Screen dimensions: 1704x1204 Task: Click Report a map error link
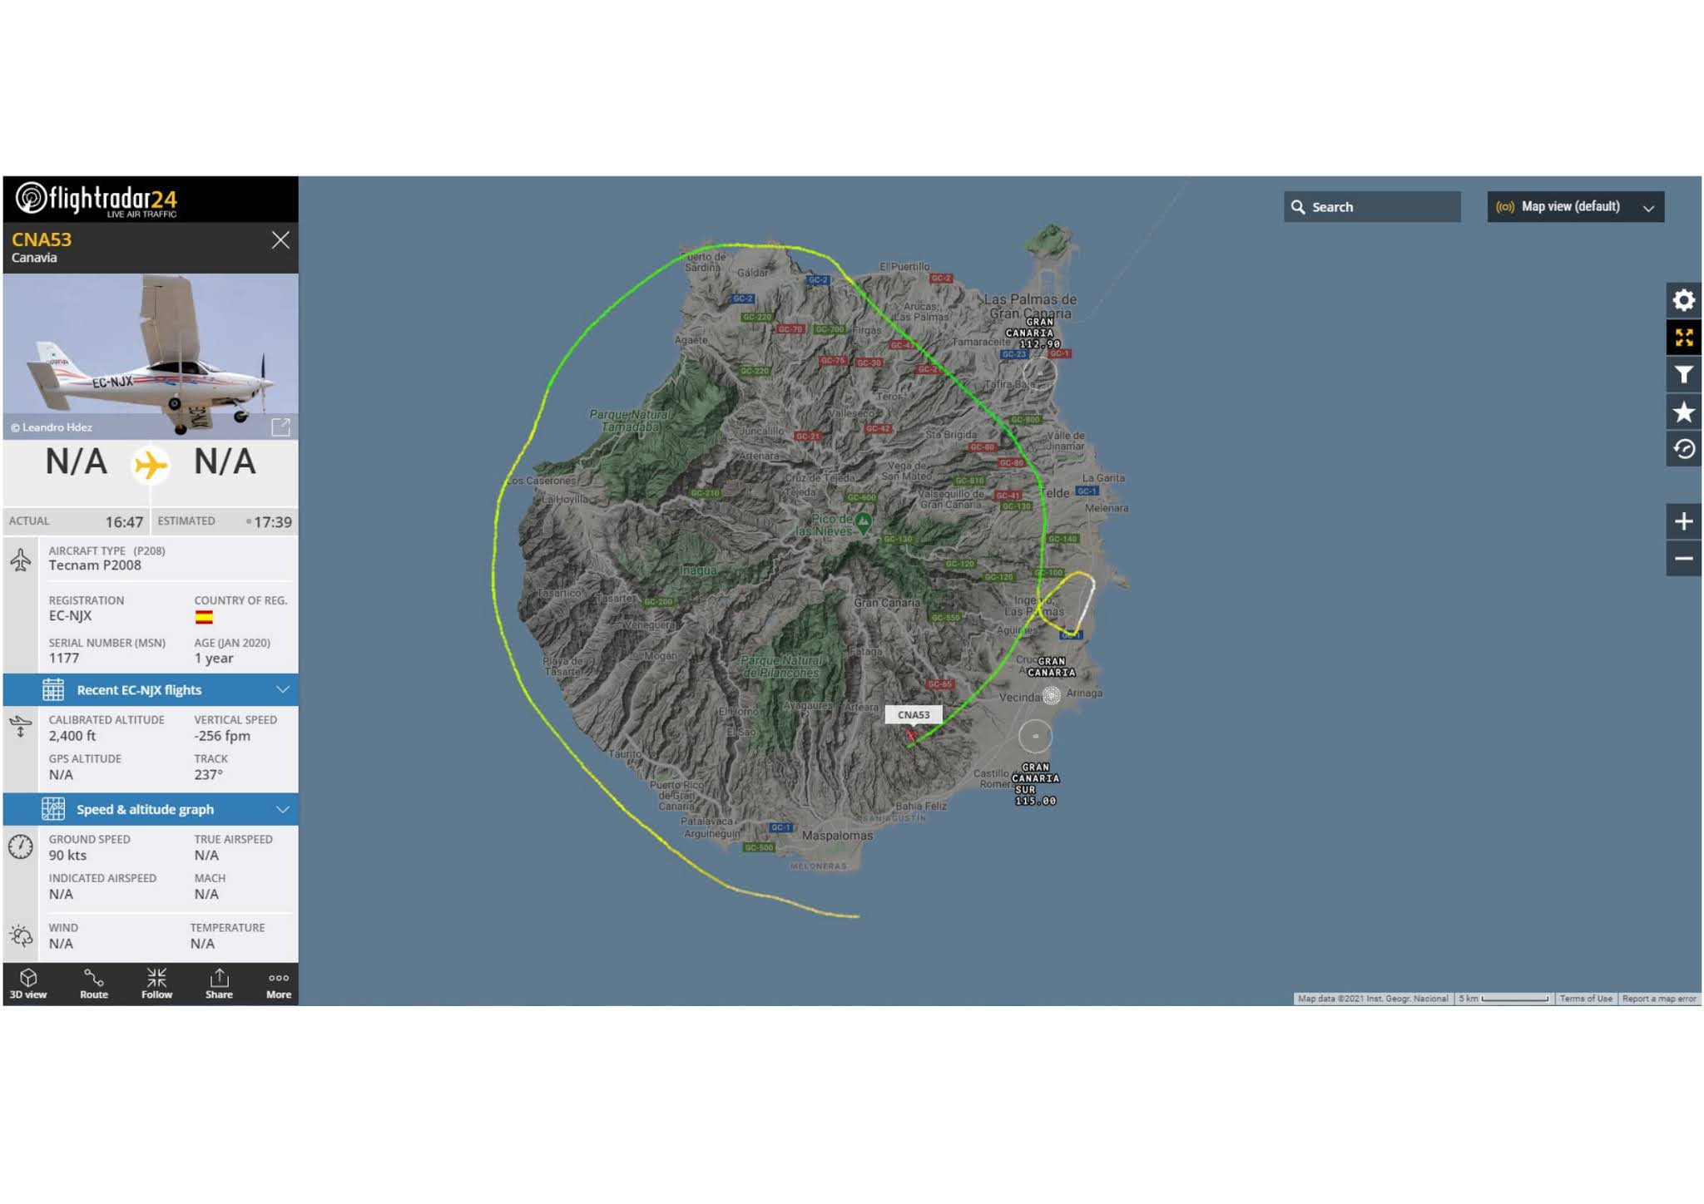pyautogui.click(x=1658, y=999)
